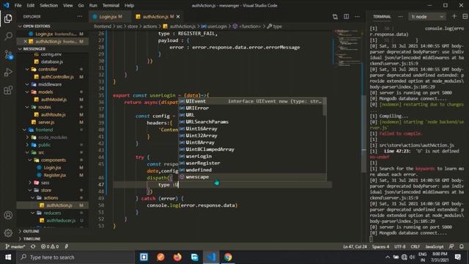Open authReducer.js in the file tree
The image size is (469, 264).
coord(61,221)
